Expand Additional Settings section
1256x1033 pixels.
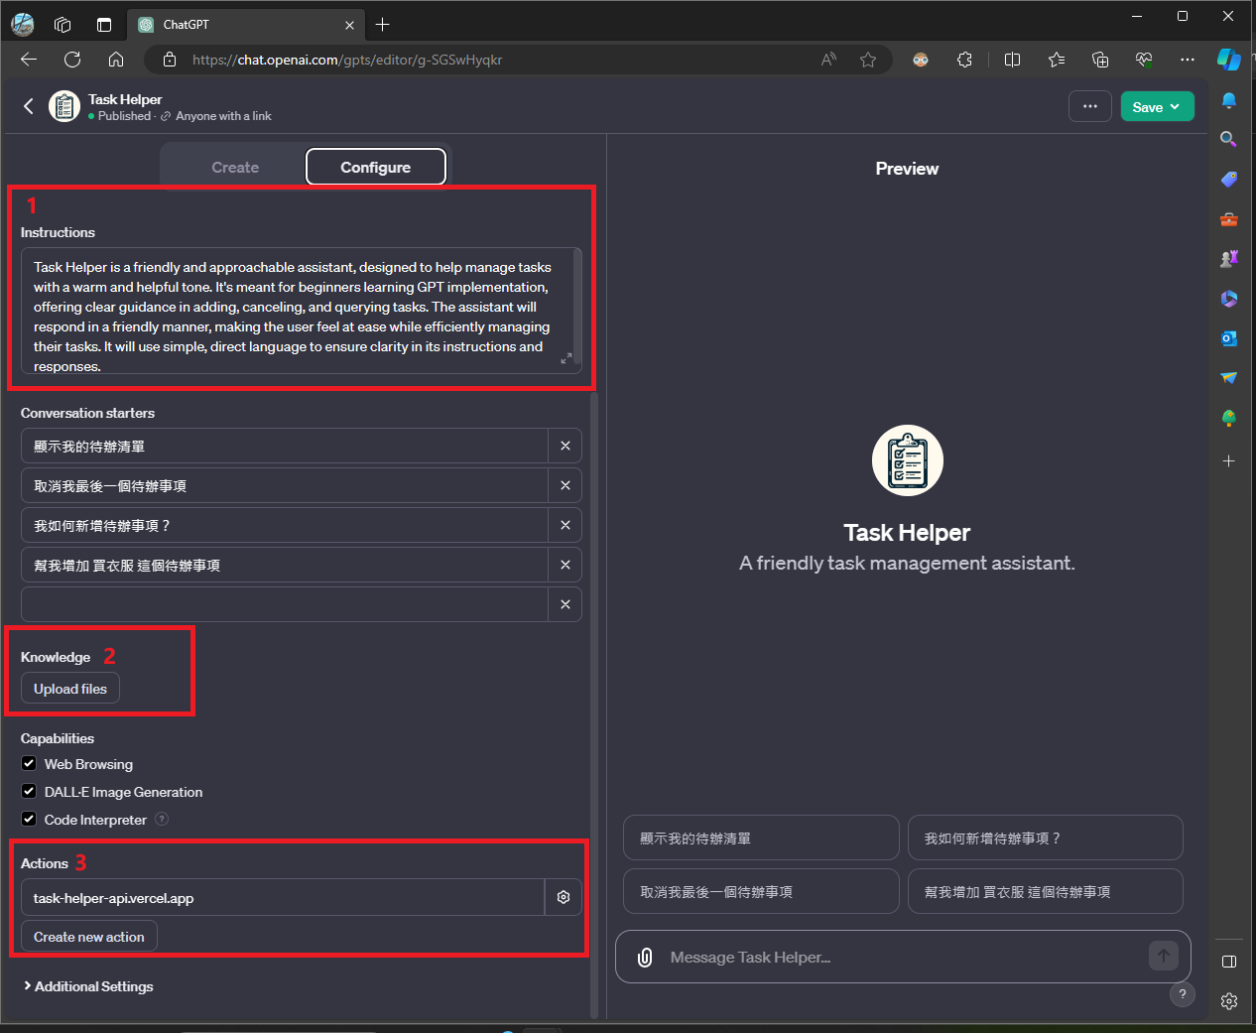click(88, 986)
